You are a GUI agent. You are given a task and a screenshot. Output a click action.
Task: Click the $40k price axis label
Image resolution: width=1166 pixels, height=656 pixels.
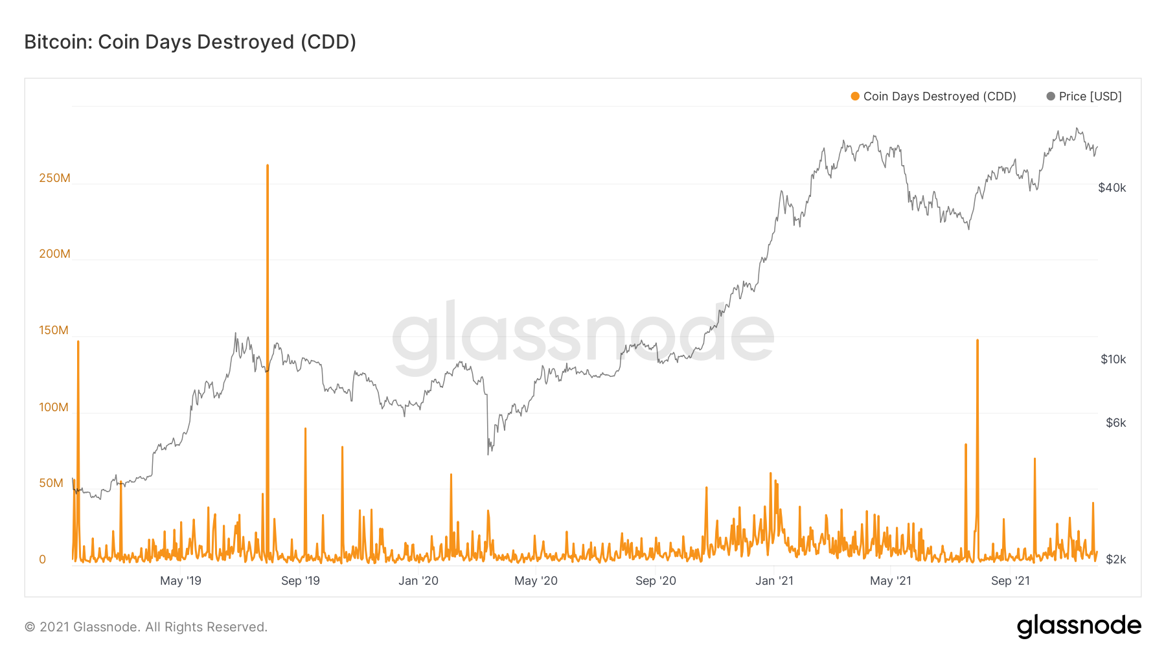pos(1112,188)
